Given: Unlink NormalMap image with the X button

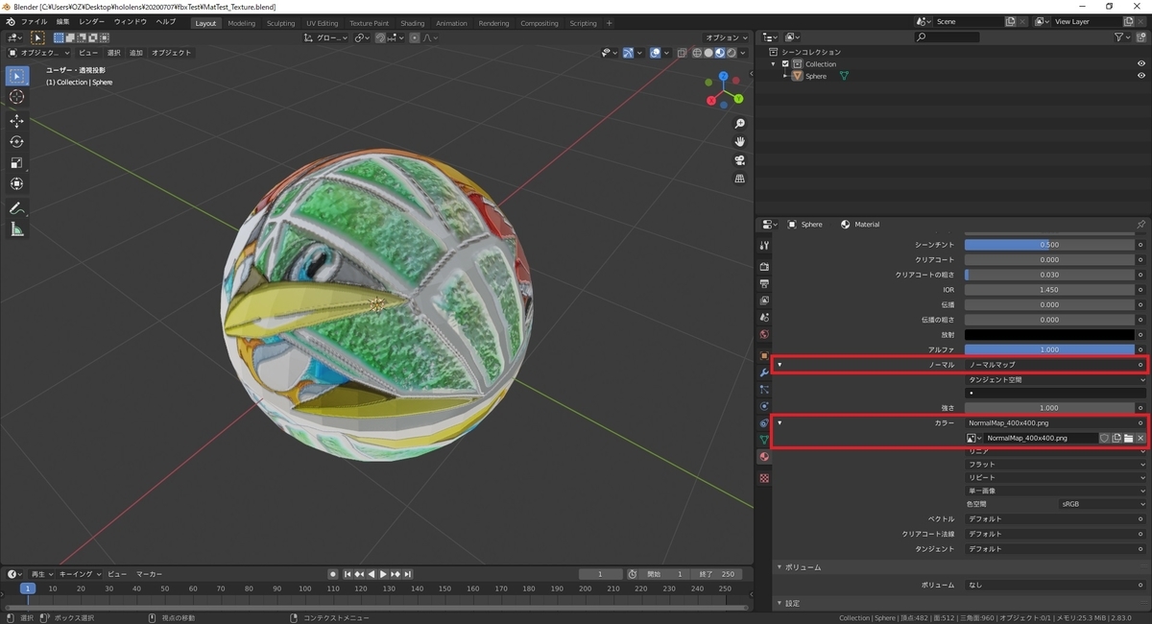Looking at the screenshot, I should click(1140, 438).
